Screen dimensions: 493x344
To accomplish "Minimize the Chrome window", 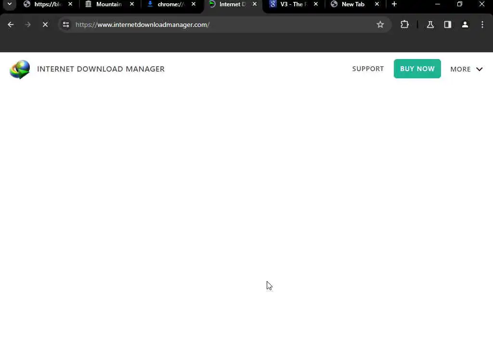I will (x=437, y=4).
